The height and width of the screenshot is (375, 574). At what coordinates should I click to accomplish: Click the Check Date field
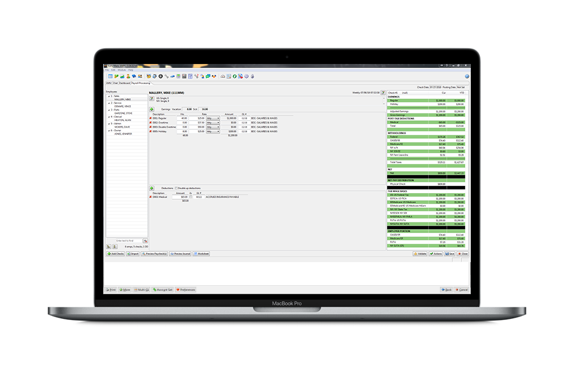tap(436, 87)
